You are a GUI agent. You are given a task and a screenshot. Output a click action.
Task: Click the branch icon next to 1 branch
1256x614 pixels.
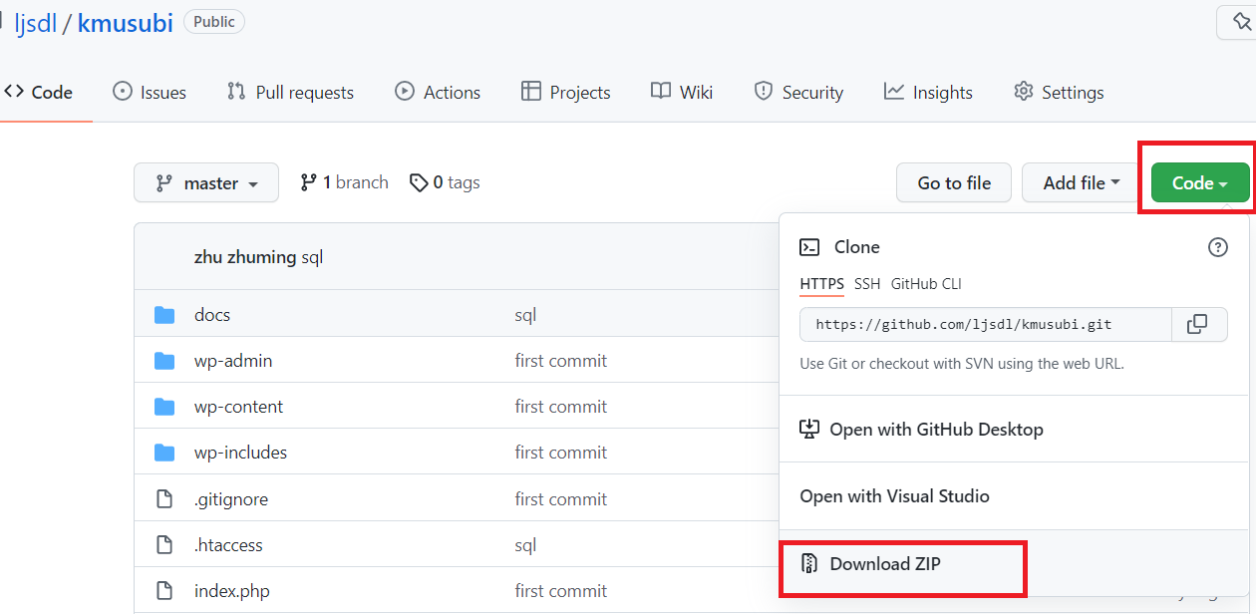tap(309, 183)
